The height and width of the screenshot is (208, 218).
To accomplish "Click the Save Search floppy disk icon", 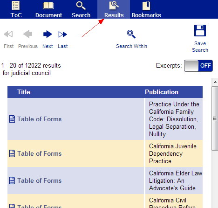I will (x=200, y=30).
